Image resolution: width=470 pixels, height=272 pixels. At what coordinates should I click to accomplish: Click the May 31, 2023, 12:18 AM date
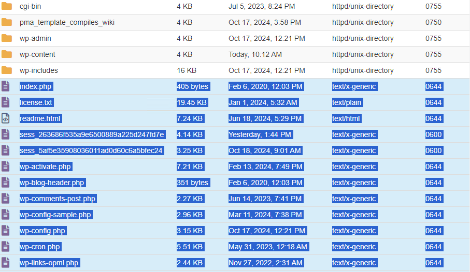tap(268, 247)
